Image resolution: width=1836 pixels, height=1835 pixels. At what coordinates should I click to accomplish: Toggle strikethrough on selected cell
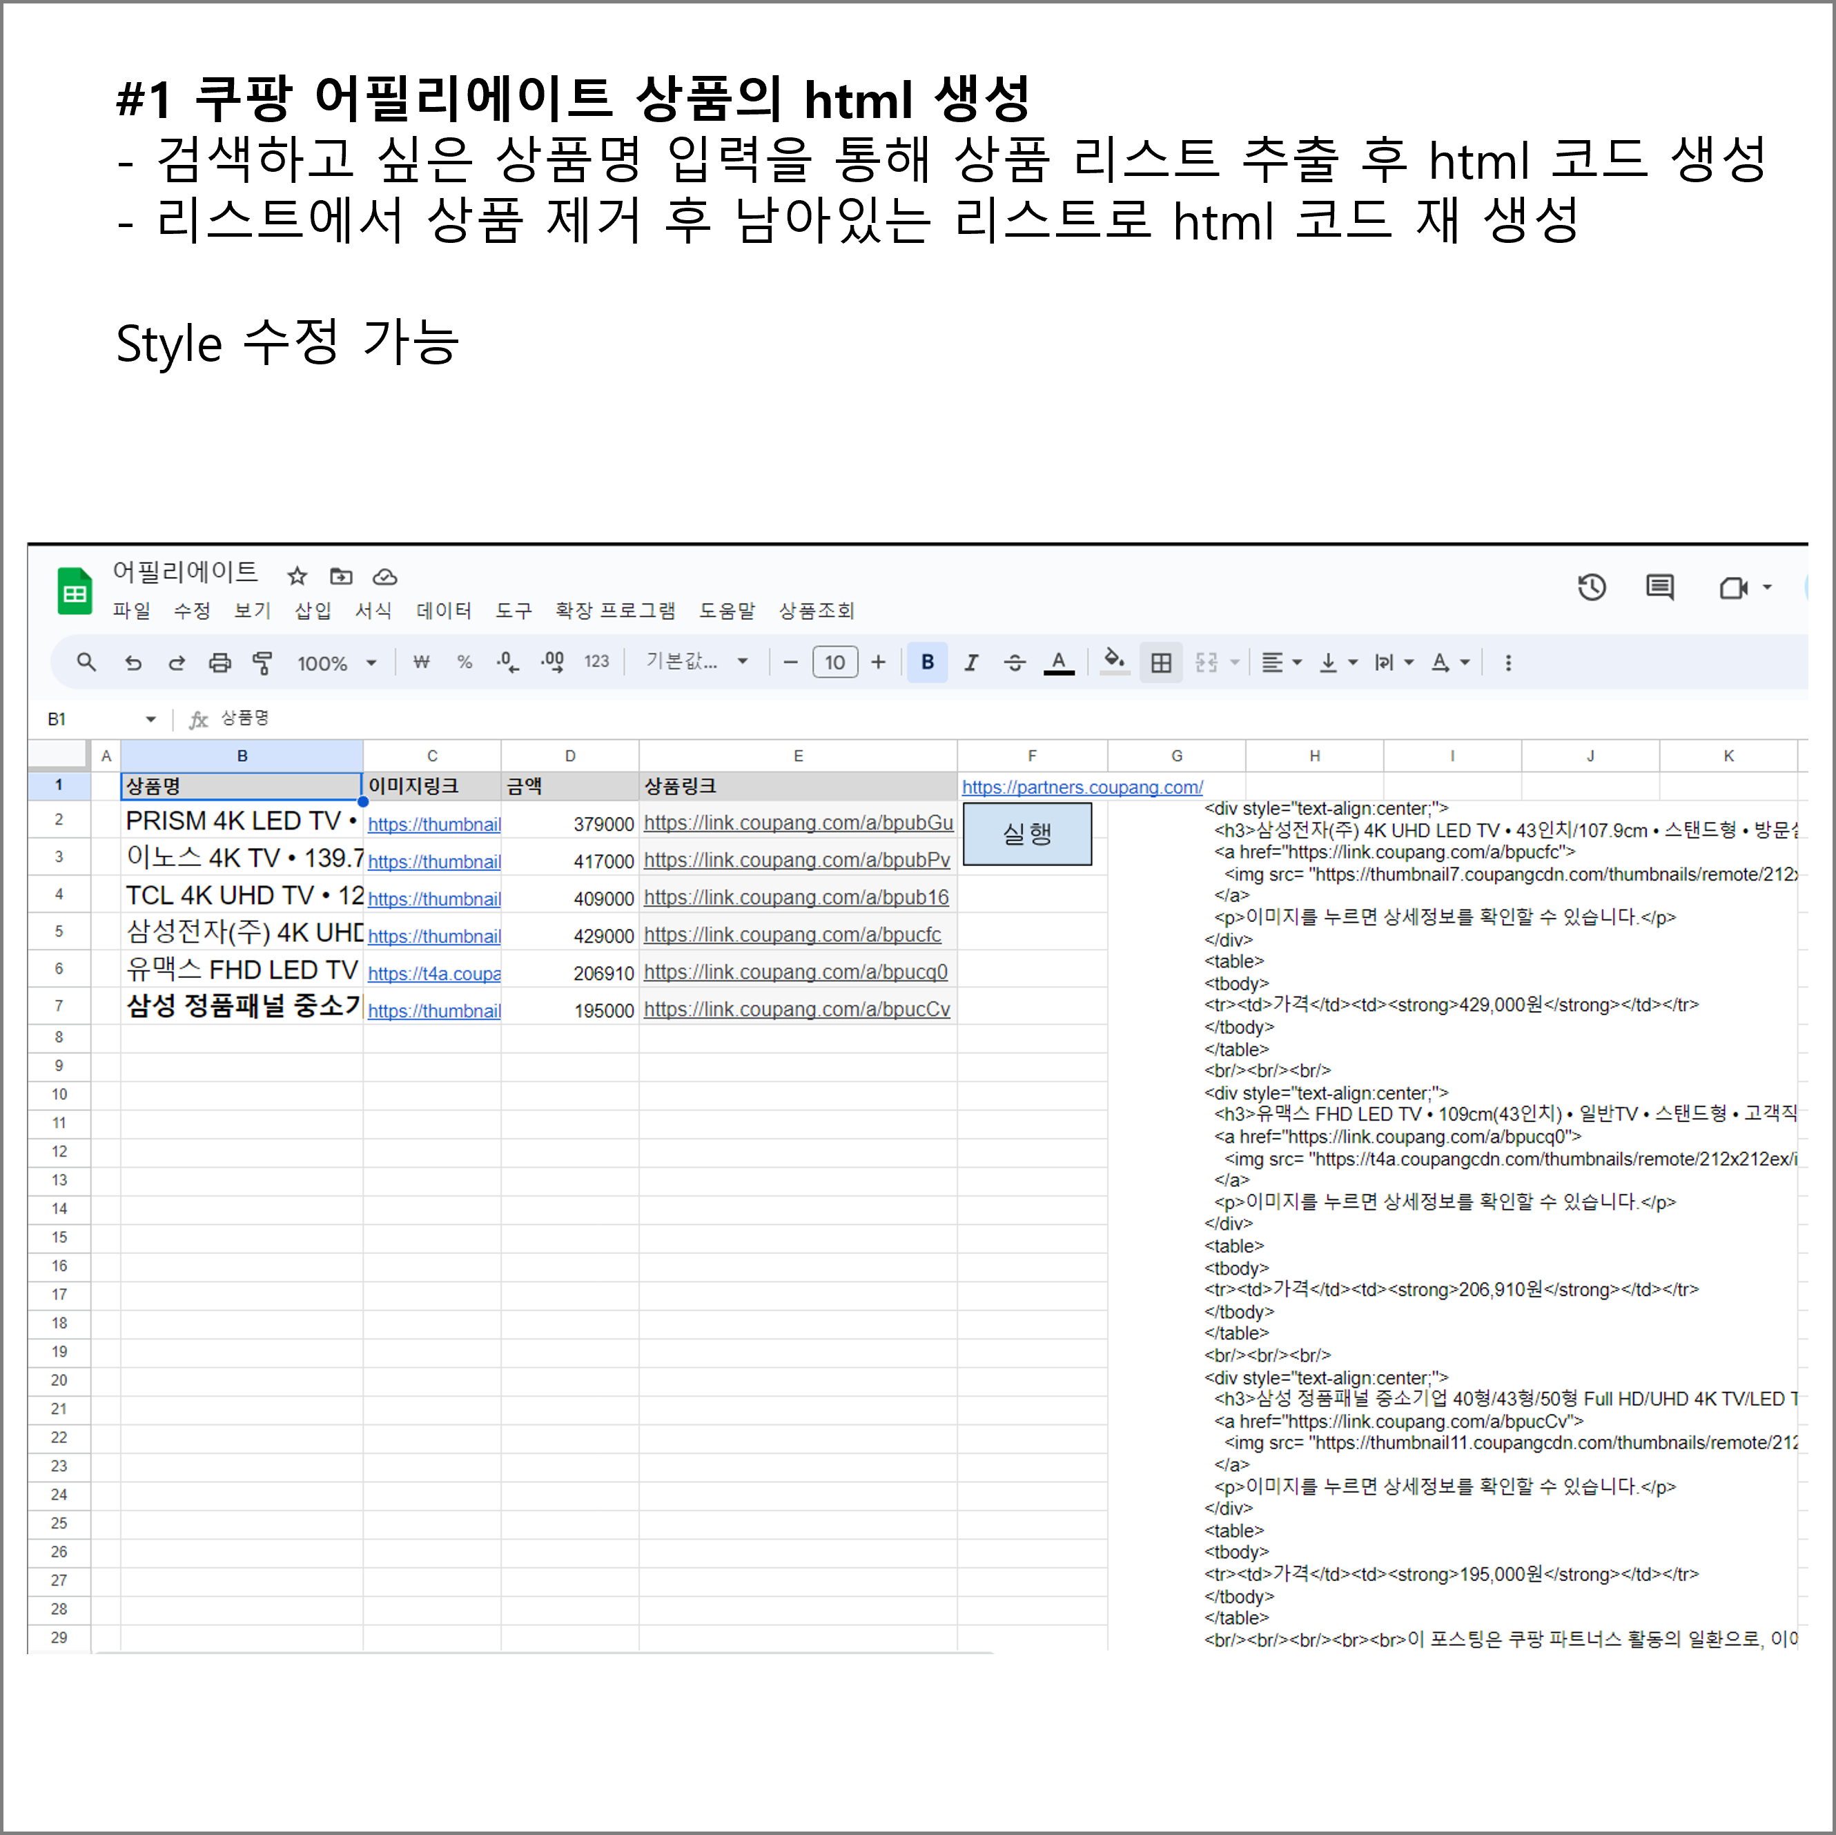[x=1016, y=663]
